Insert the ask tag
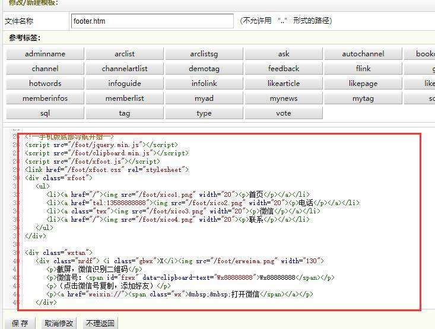Screen dimensions: 435x329 pyautogui.click(x=284, y=54)
